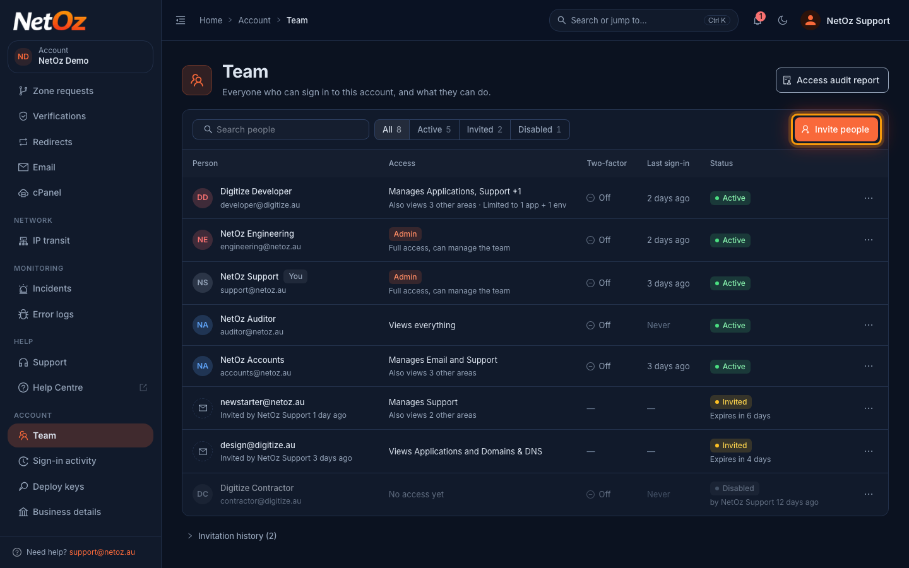Click the Search people field
This screenshot has width=909, height=568.
[281, 129]
